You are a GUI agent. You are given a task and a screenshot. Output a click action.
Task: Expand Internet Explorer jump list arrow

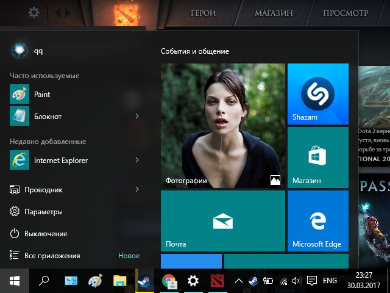click(136, 161)
